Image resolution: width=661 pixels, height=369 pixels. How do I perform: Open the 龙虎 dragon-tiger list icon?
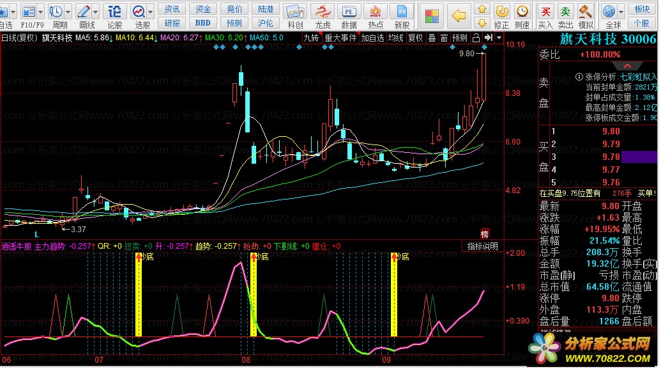(x=323, y=12)
